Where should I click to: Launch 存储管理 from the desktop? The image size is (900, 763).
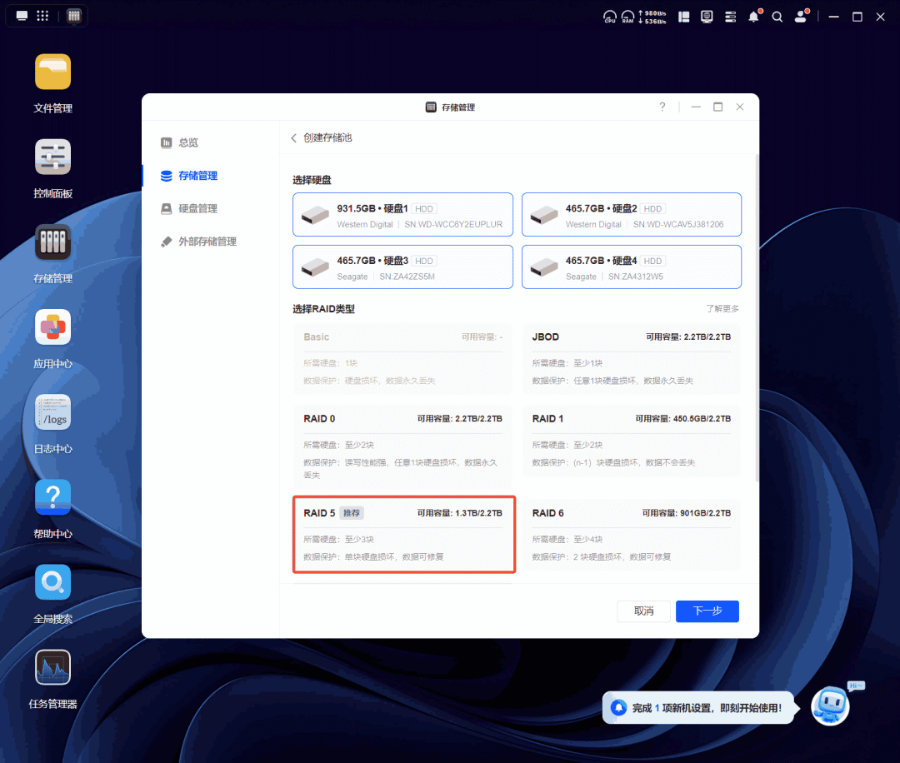(x=52, y=242)
